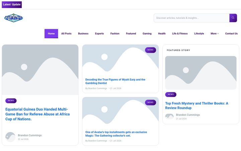Open the Avatar Magic: The Gathering article image
The image size is (241, 151).
(x=120, y=112)
